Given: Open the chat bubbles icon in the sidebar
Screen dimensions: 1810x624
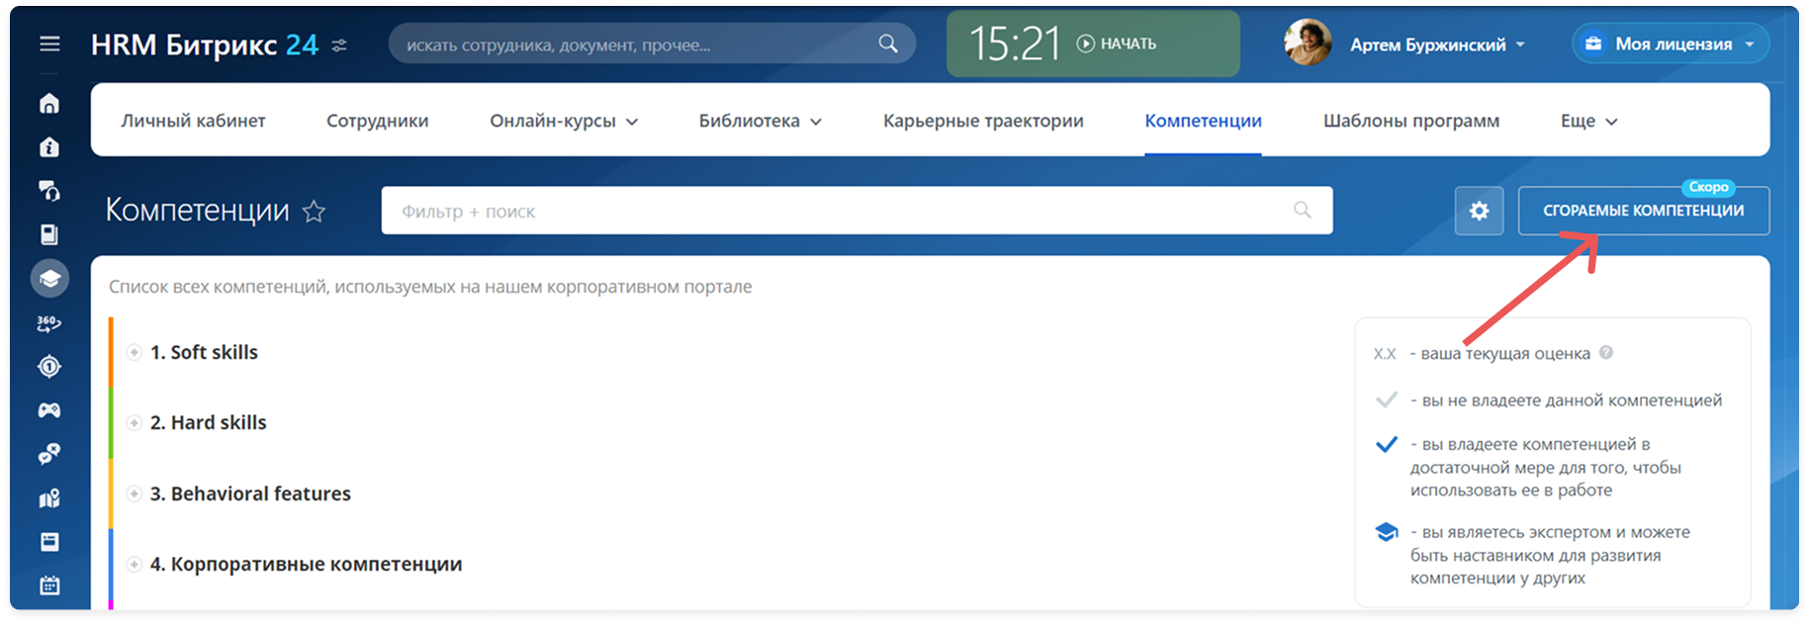Looking at the screenshot, I should point(49,454).
